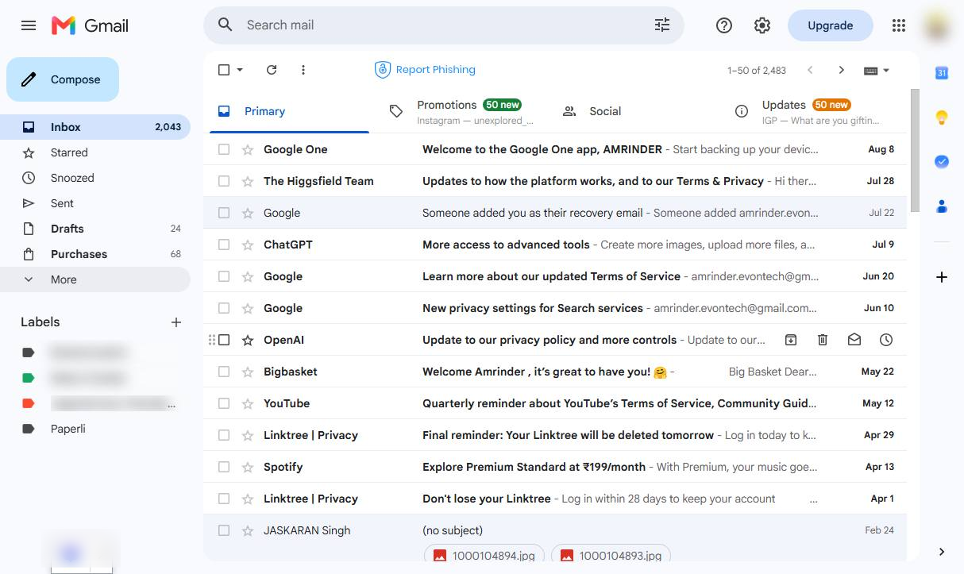Tick the ChatGPT email checkbox
The width and height of the screenshot is (964, 574).
click(x=224, y=245)
